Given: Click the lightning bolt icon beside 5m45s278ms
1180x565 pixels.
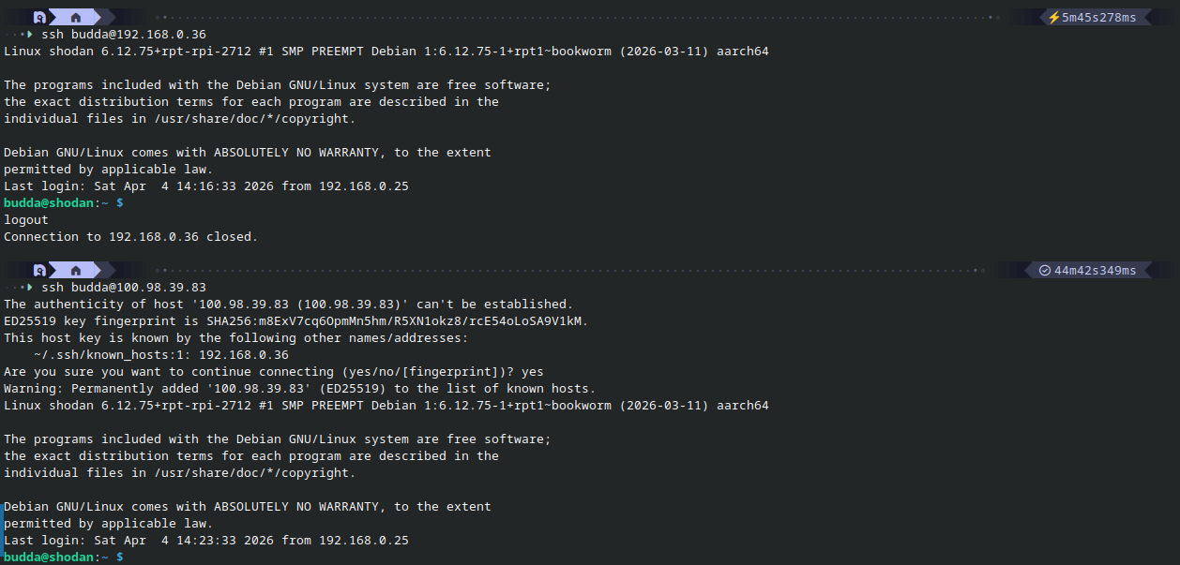Looking at the screenshot, I should [1054, 18].
